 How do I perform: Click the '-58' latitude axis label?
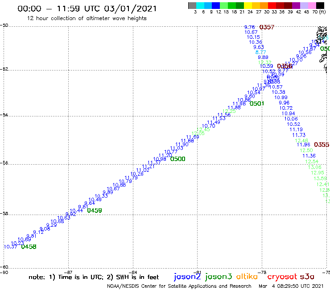[4, 213]
